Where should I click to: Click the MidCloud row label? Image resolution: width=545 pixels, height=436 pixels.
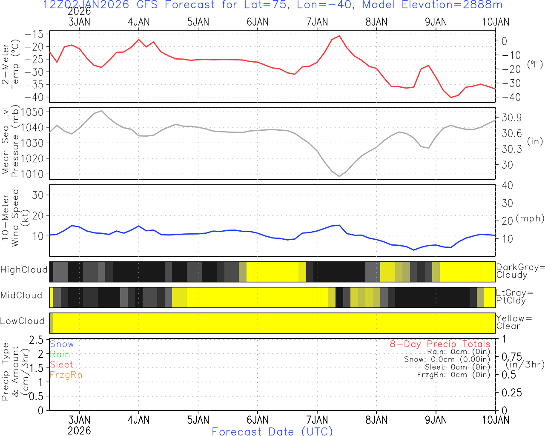21,295
